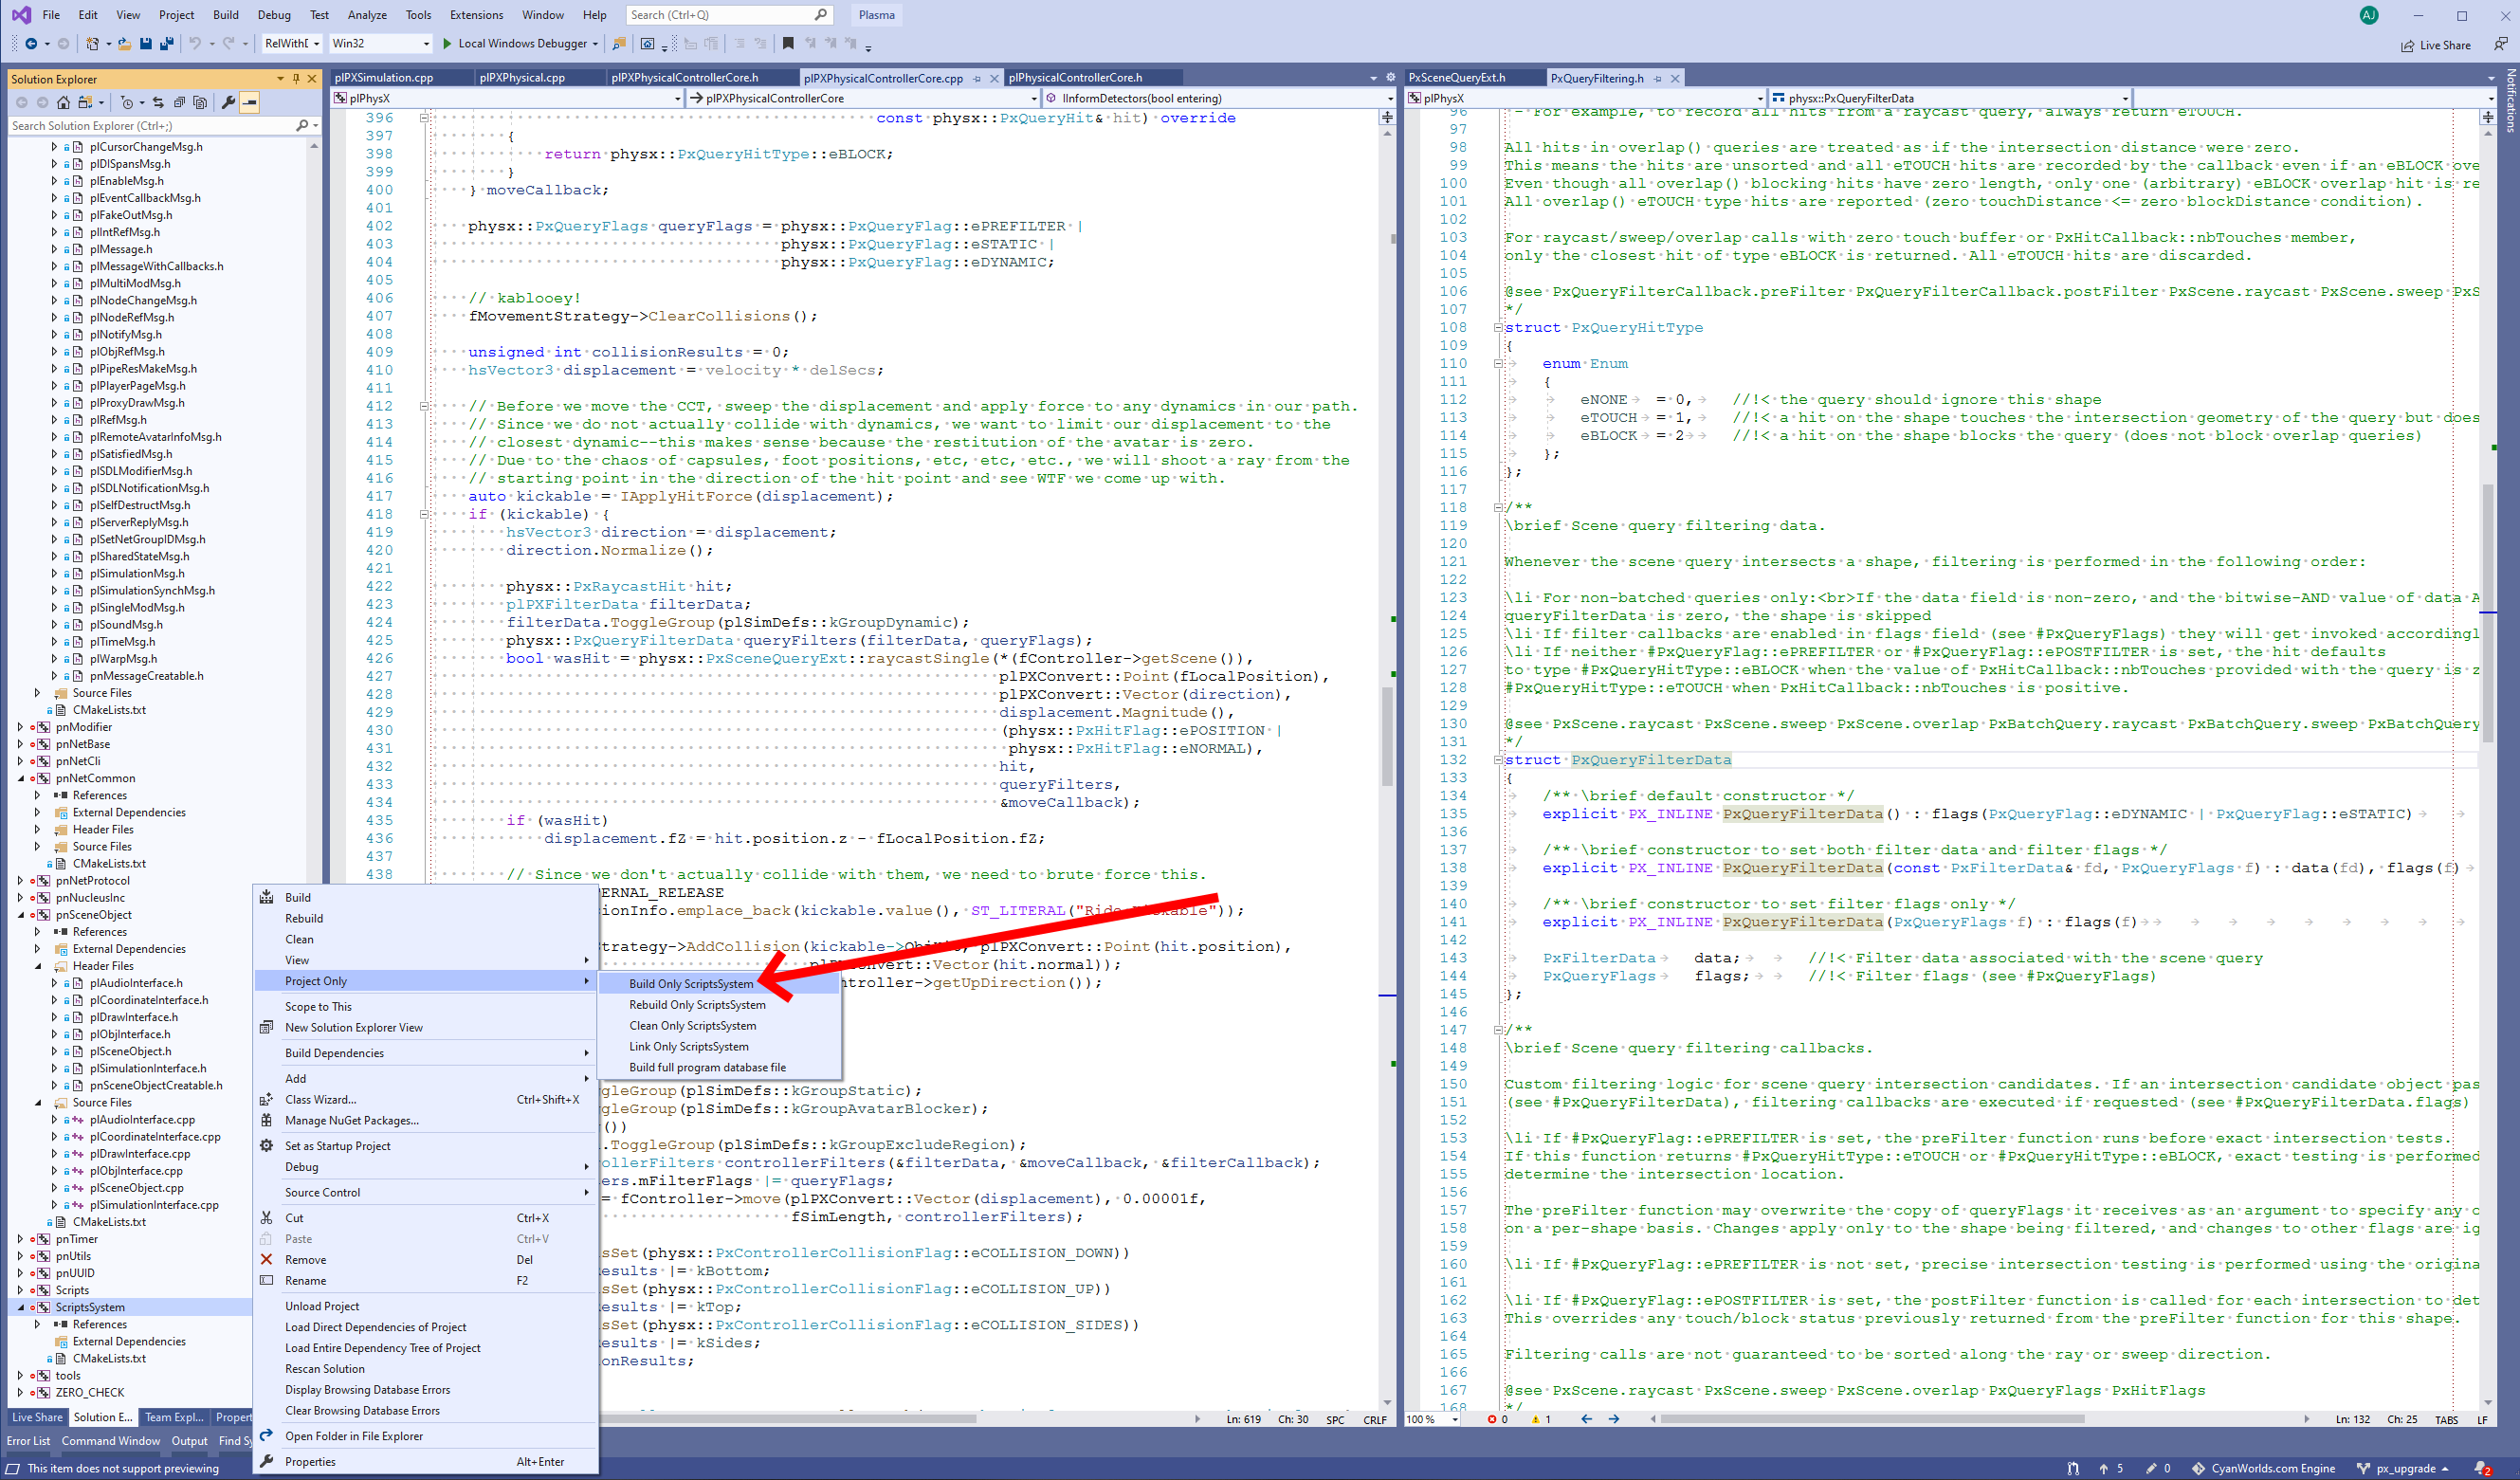
Task: Click the Save All toolbar icon
Action: 166,43
